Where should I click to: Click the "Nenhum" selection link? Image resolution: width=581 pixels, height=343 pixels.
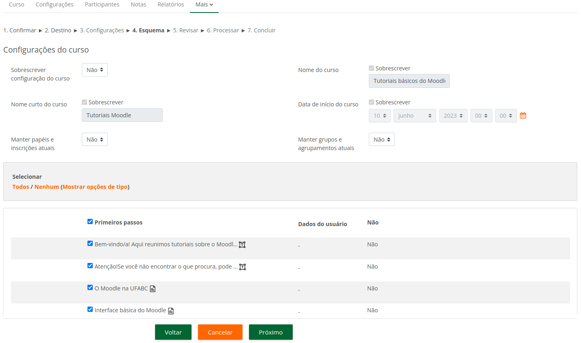47,186
